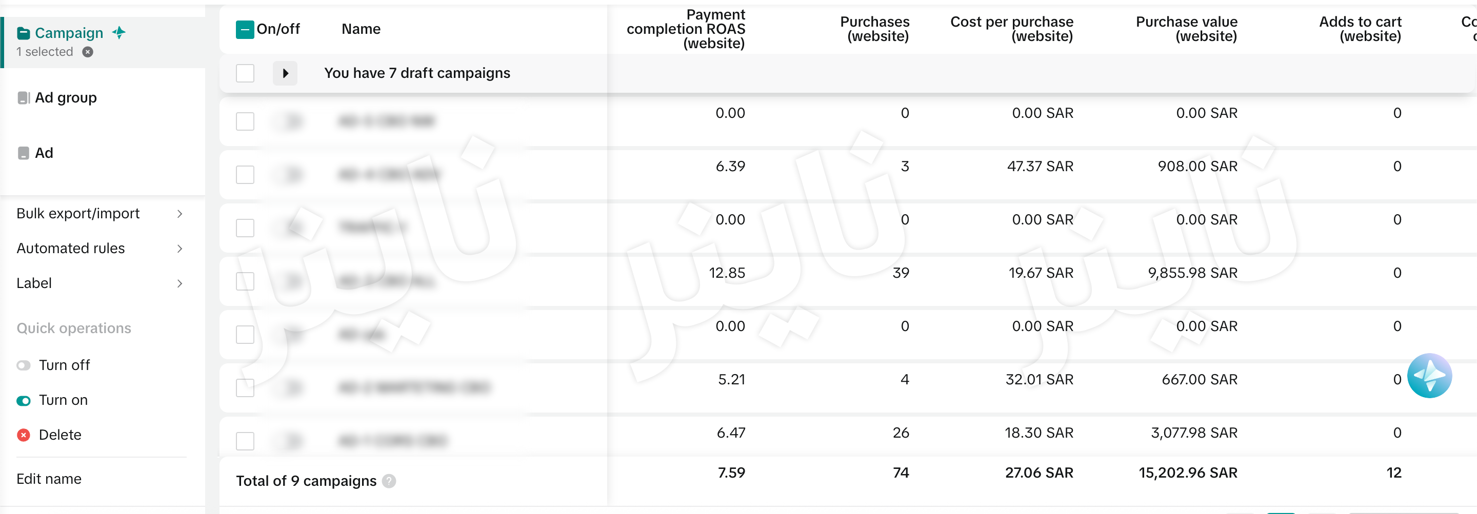Click the sparkle icon next to Campaign
Screen dimensions: 1477x514
[118, 33]
